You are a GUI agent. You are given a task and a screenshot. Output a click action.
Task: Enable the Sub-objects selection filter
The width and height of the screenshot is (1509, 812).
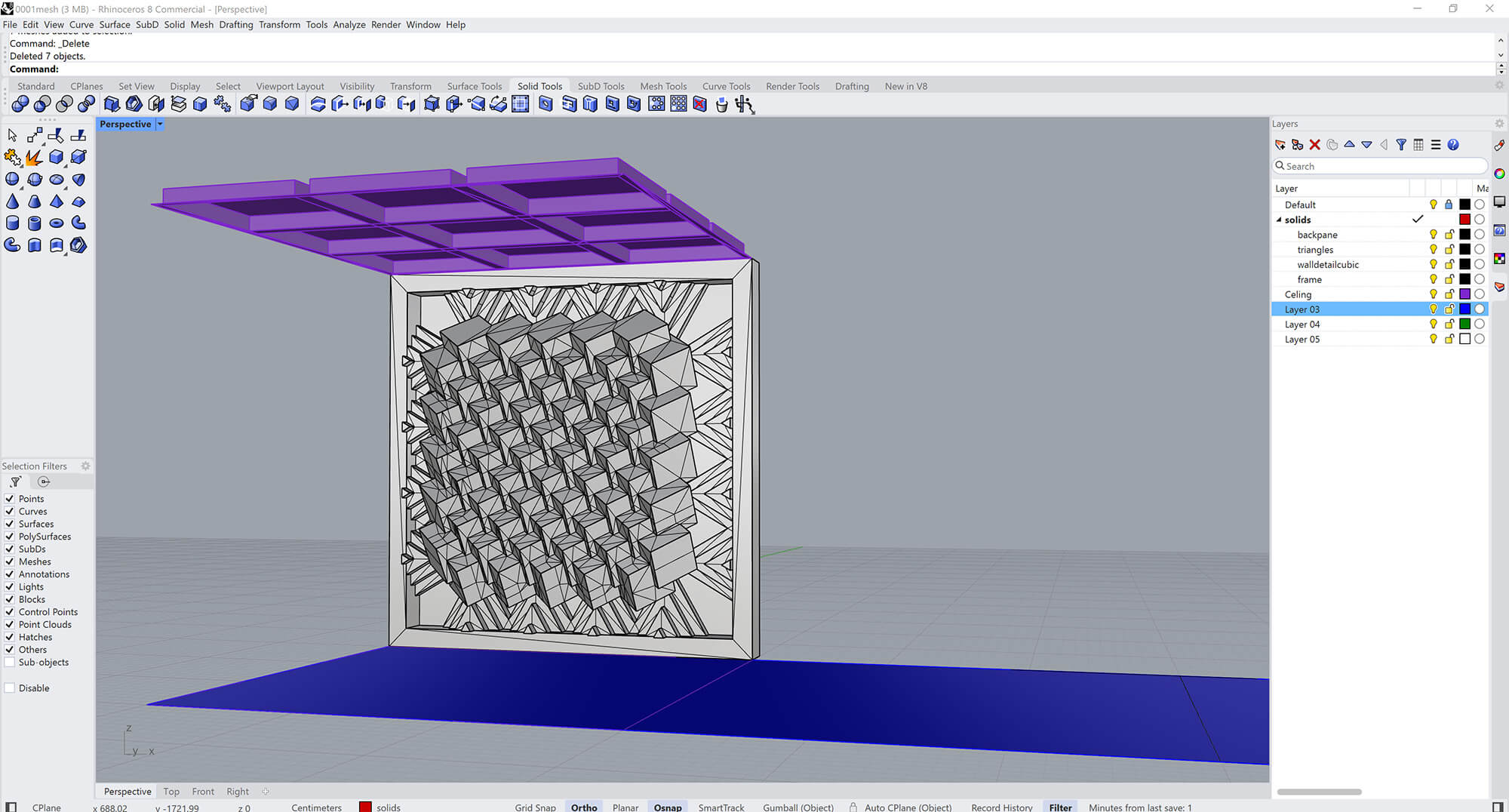[x=10, y=663]
